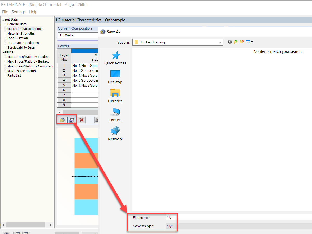Select empty layer row number 9
Screen dimensions: 312x234
[64, 105]
